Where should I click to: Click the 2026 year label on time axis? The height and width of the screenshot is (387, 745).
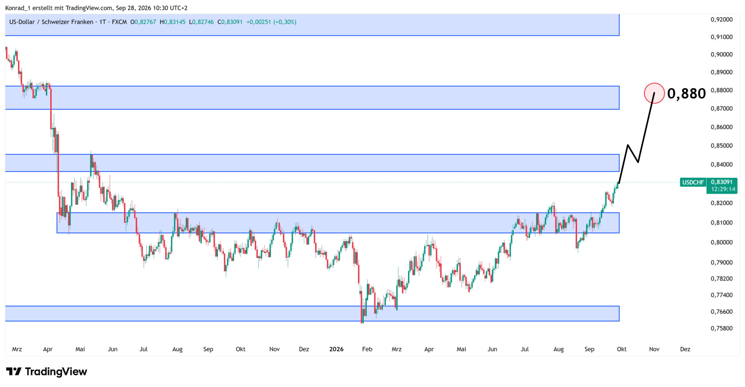(336, 349)
